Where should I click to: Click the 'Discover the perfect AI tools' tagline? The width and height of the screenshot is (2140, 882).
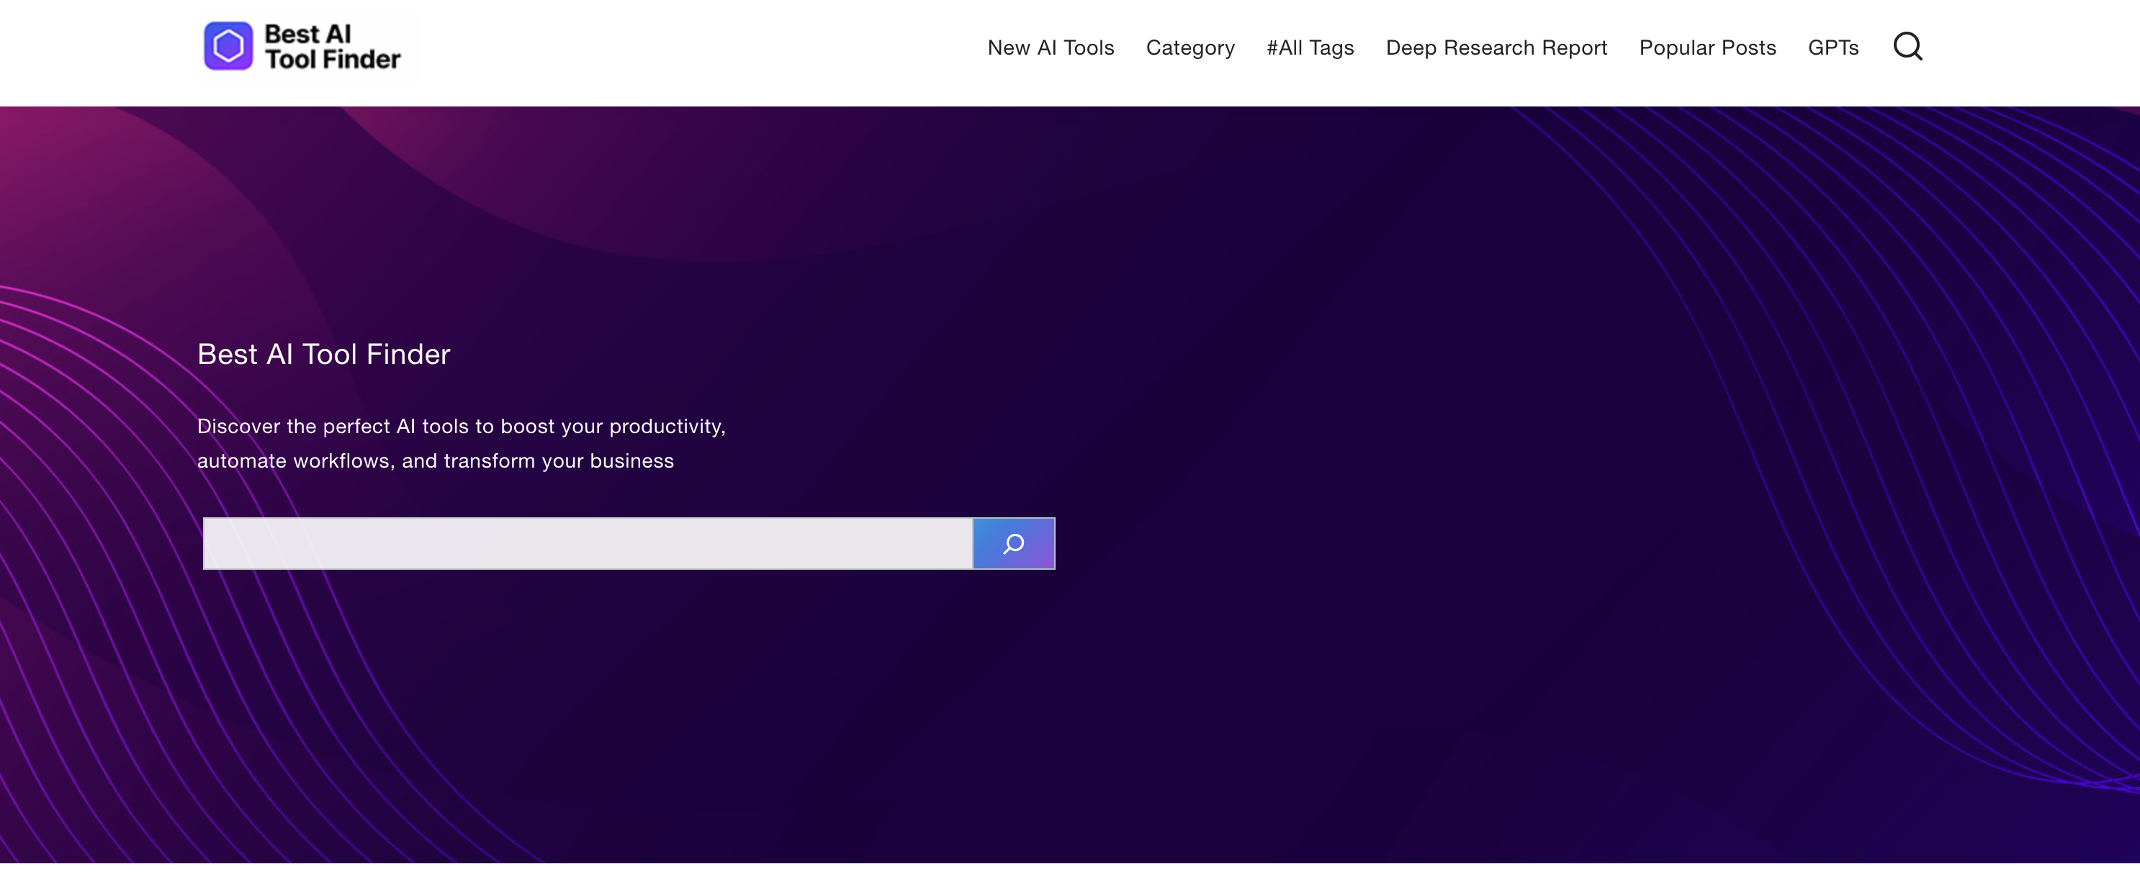coord(461,443)
